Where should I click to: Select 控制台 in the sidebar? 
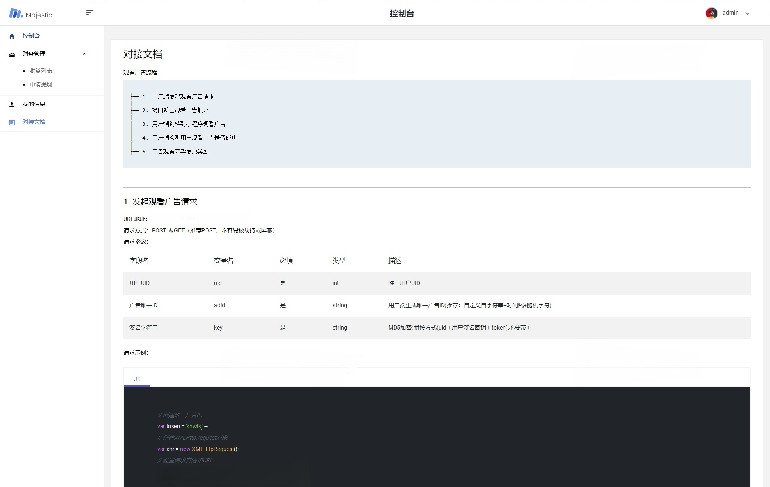coord(31,36)
